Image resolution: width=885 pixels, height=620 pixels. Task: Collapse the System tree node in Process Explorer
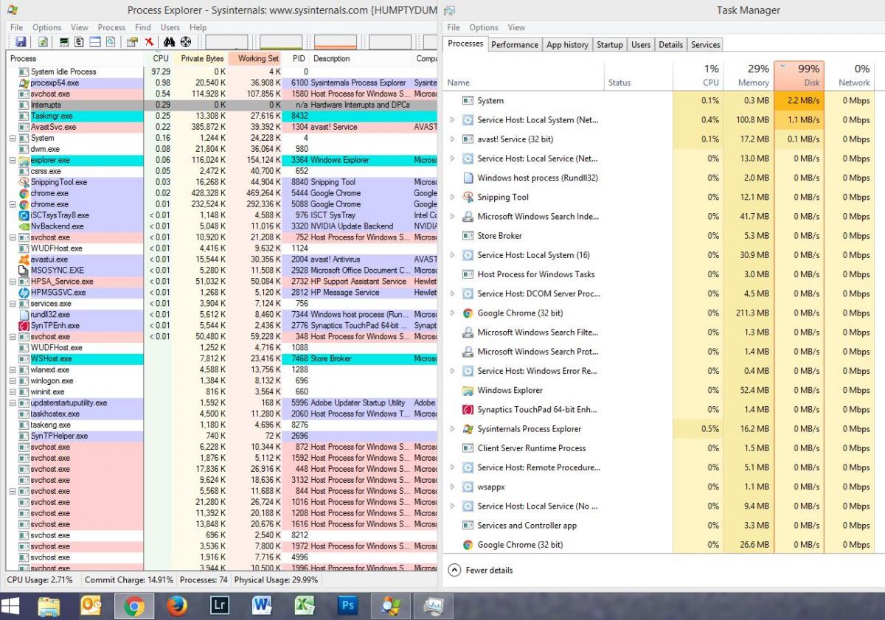tap(13, 138)
